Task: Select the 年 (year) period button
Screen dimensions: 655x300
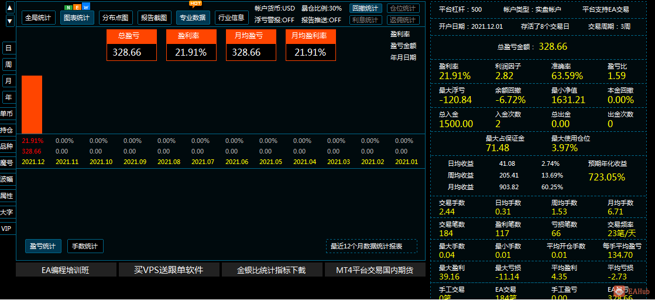Action: (8, 97)
